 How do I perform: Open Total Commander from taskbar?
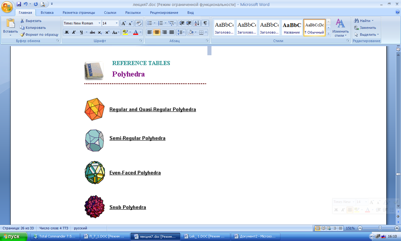pyautogui.click(x=55, y=236)
